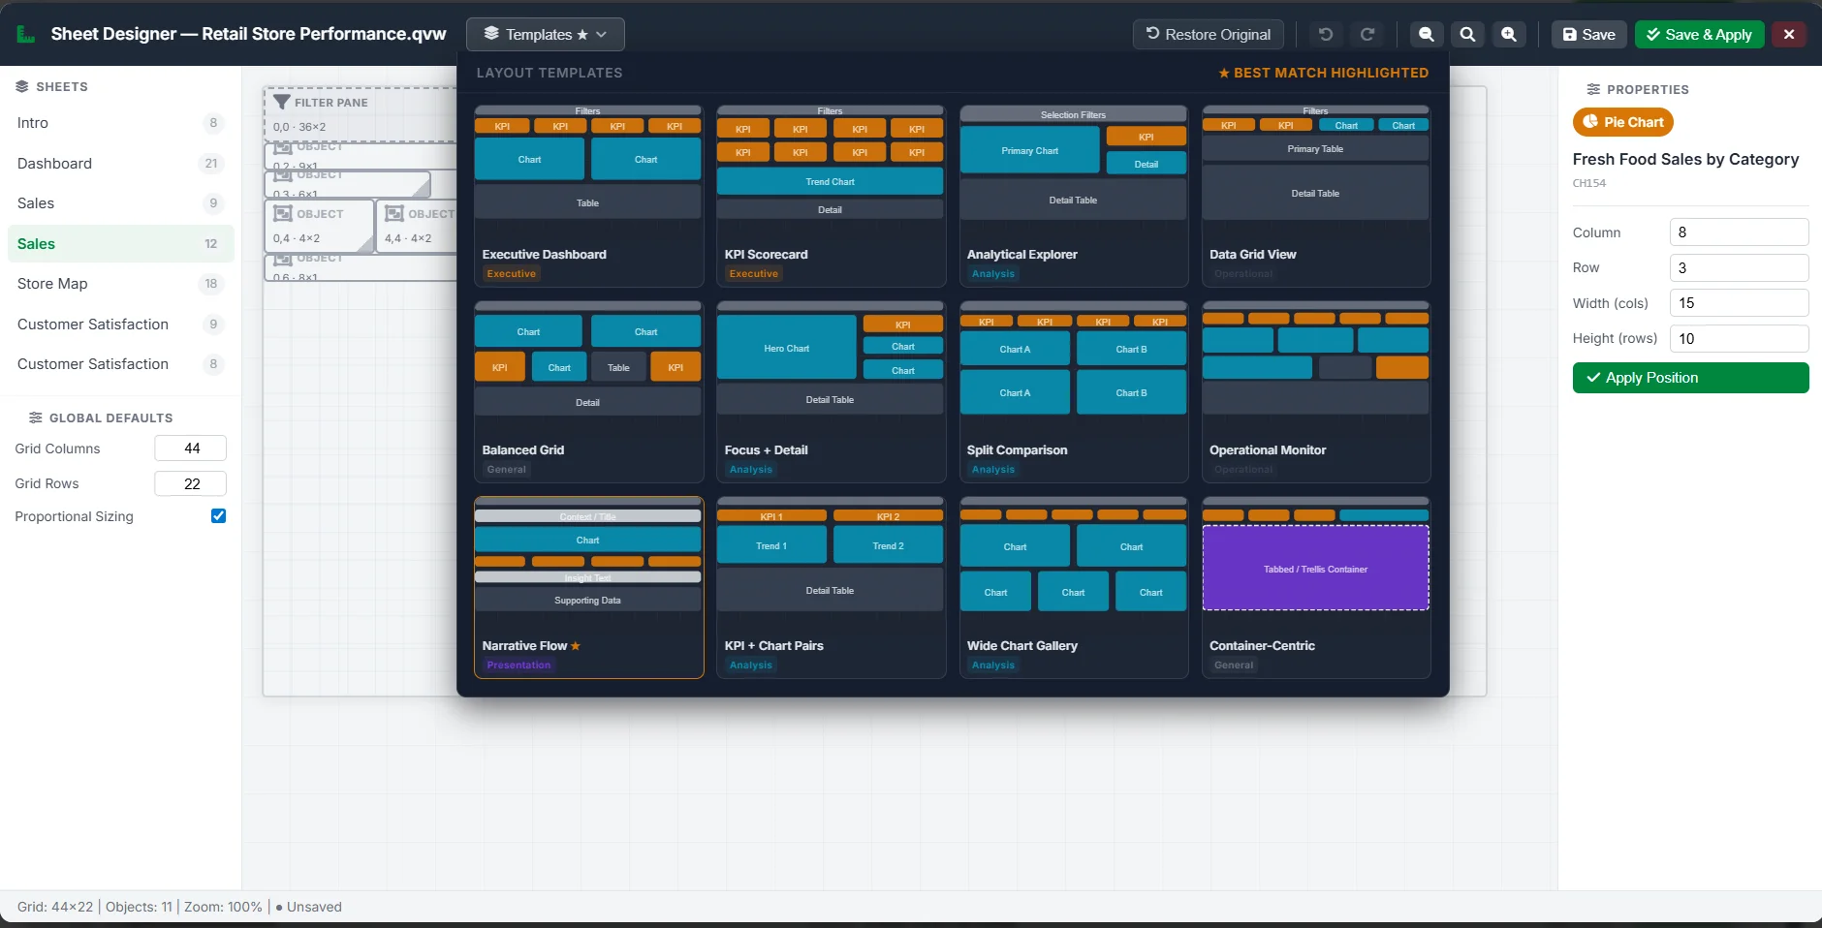Choose the Narrative Flow layout template
The width and height of the screenshot is (1822, 928).
click(588, 587)
